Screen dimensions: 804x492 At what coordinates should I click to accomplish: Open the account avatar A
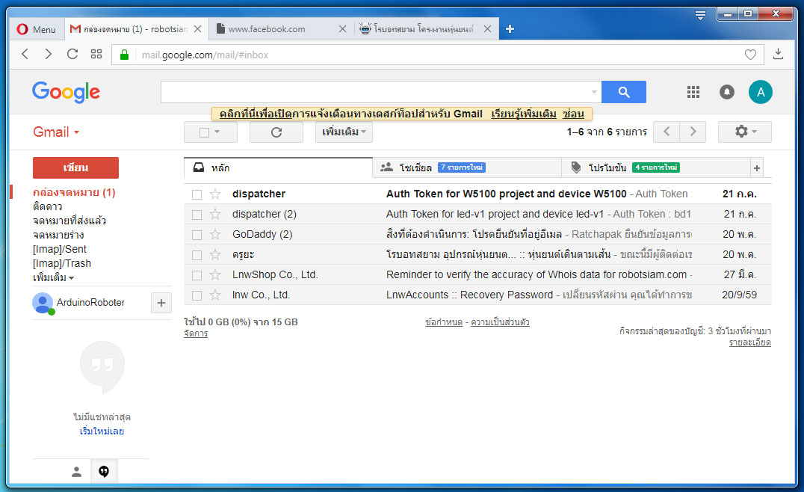(x=761, y=92)
